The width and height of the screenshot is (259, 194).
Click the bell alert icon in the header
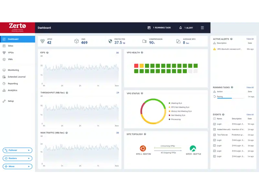[181, 28]
